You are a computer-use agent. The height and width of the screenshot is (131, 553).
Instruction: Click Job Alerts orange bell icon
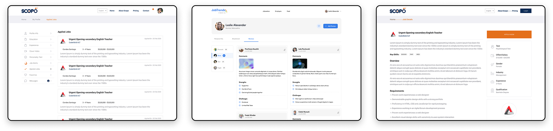click(x=26, y=63)
